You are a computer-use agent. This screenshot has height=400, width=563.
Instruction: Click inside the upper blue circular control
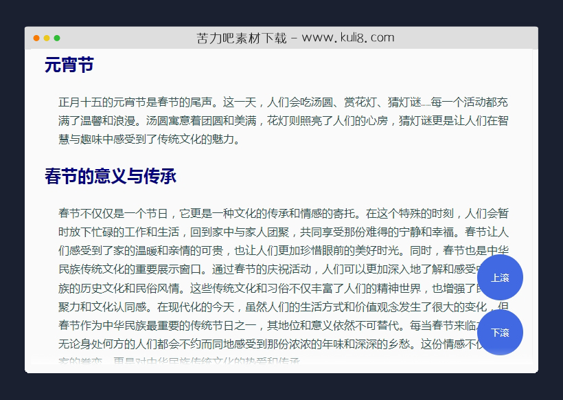(501, 277)
